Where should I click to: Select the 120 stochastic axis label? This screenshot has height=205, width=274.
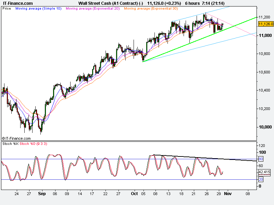point(262,146)
